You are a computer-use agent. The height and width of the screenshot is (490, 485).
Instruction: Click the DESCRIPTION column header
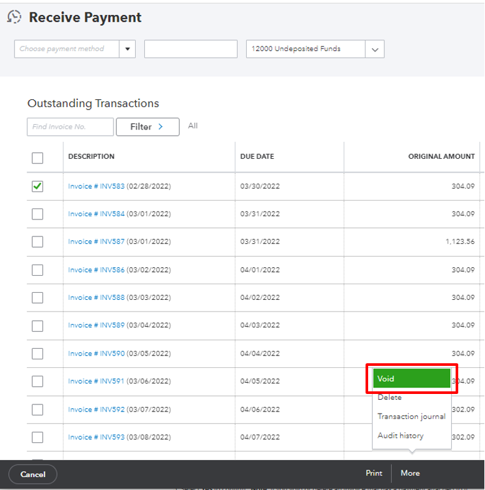coord(91,157)
